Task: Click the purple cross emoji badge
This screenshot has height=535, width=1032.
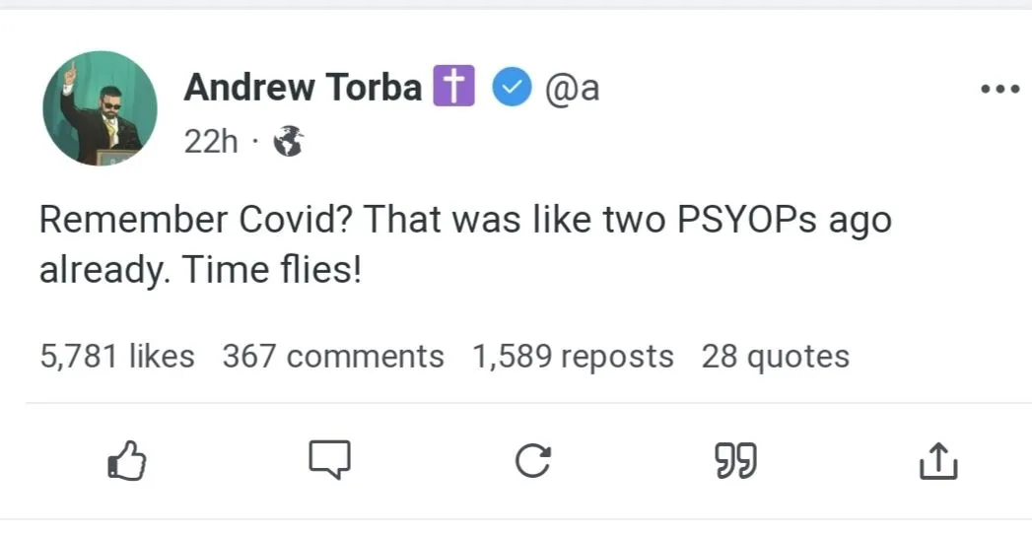Action: tap(454, 88)
